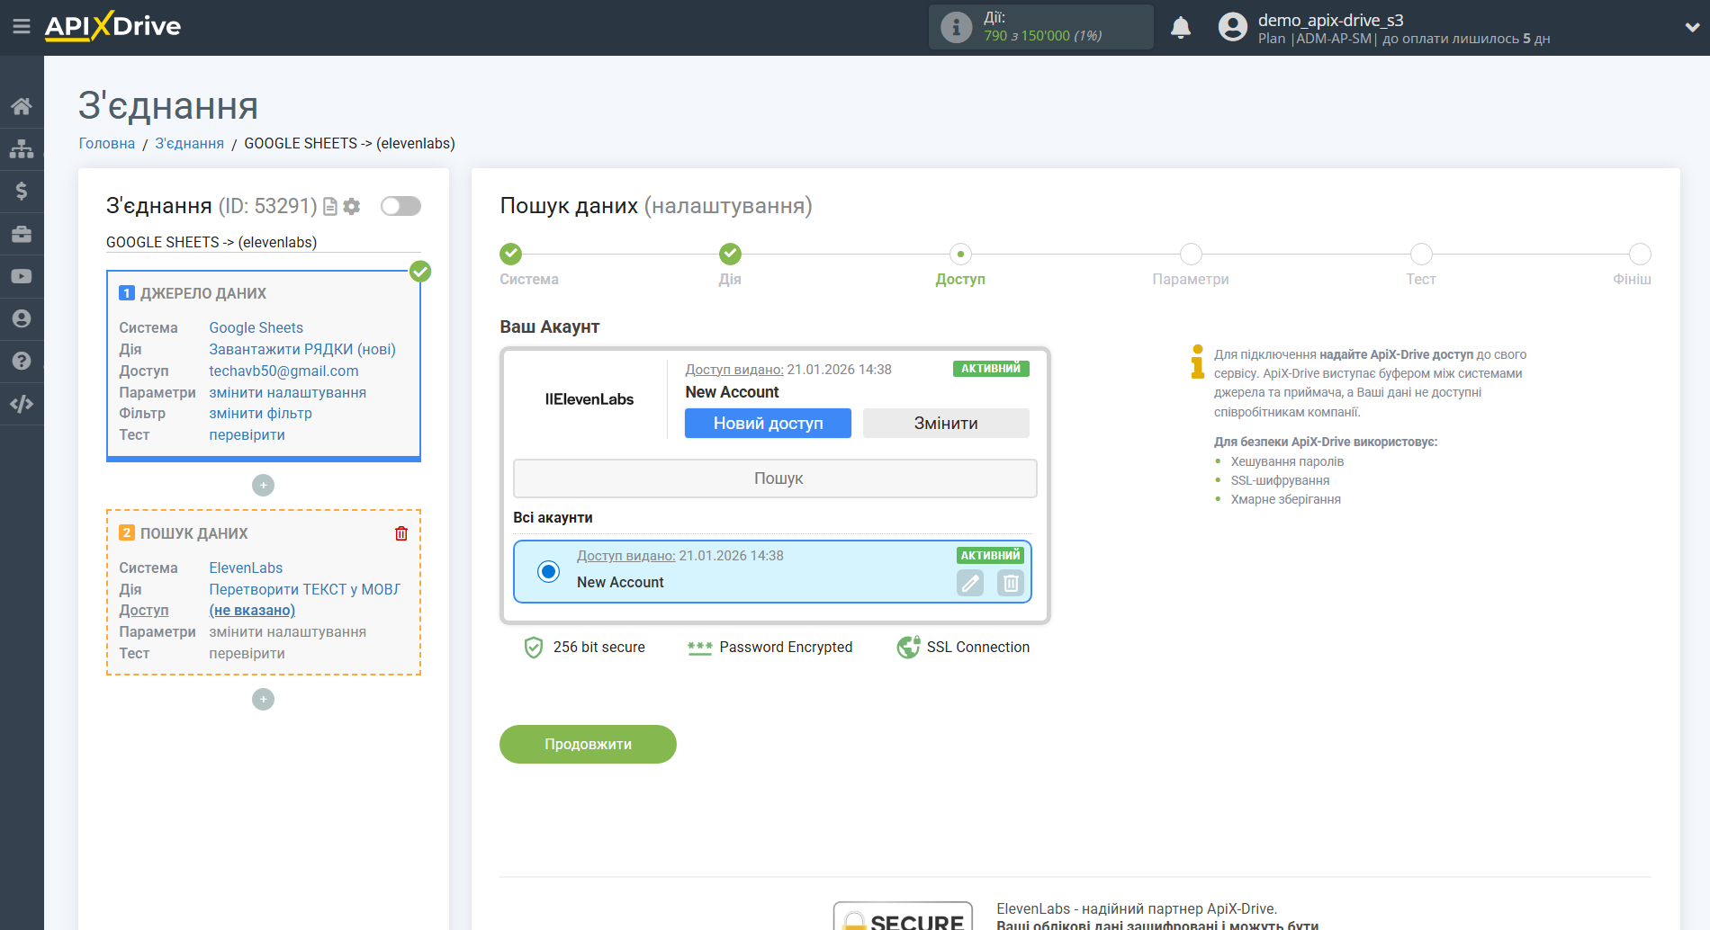Click the briefcase icon in the sidebar
This screenshot has height=930, width=1710.
point(22,233)
